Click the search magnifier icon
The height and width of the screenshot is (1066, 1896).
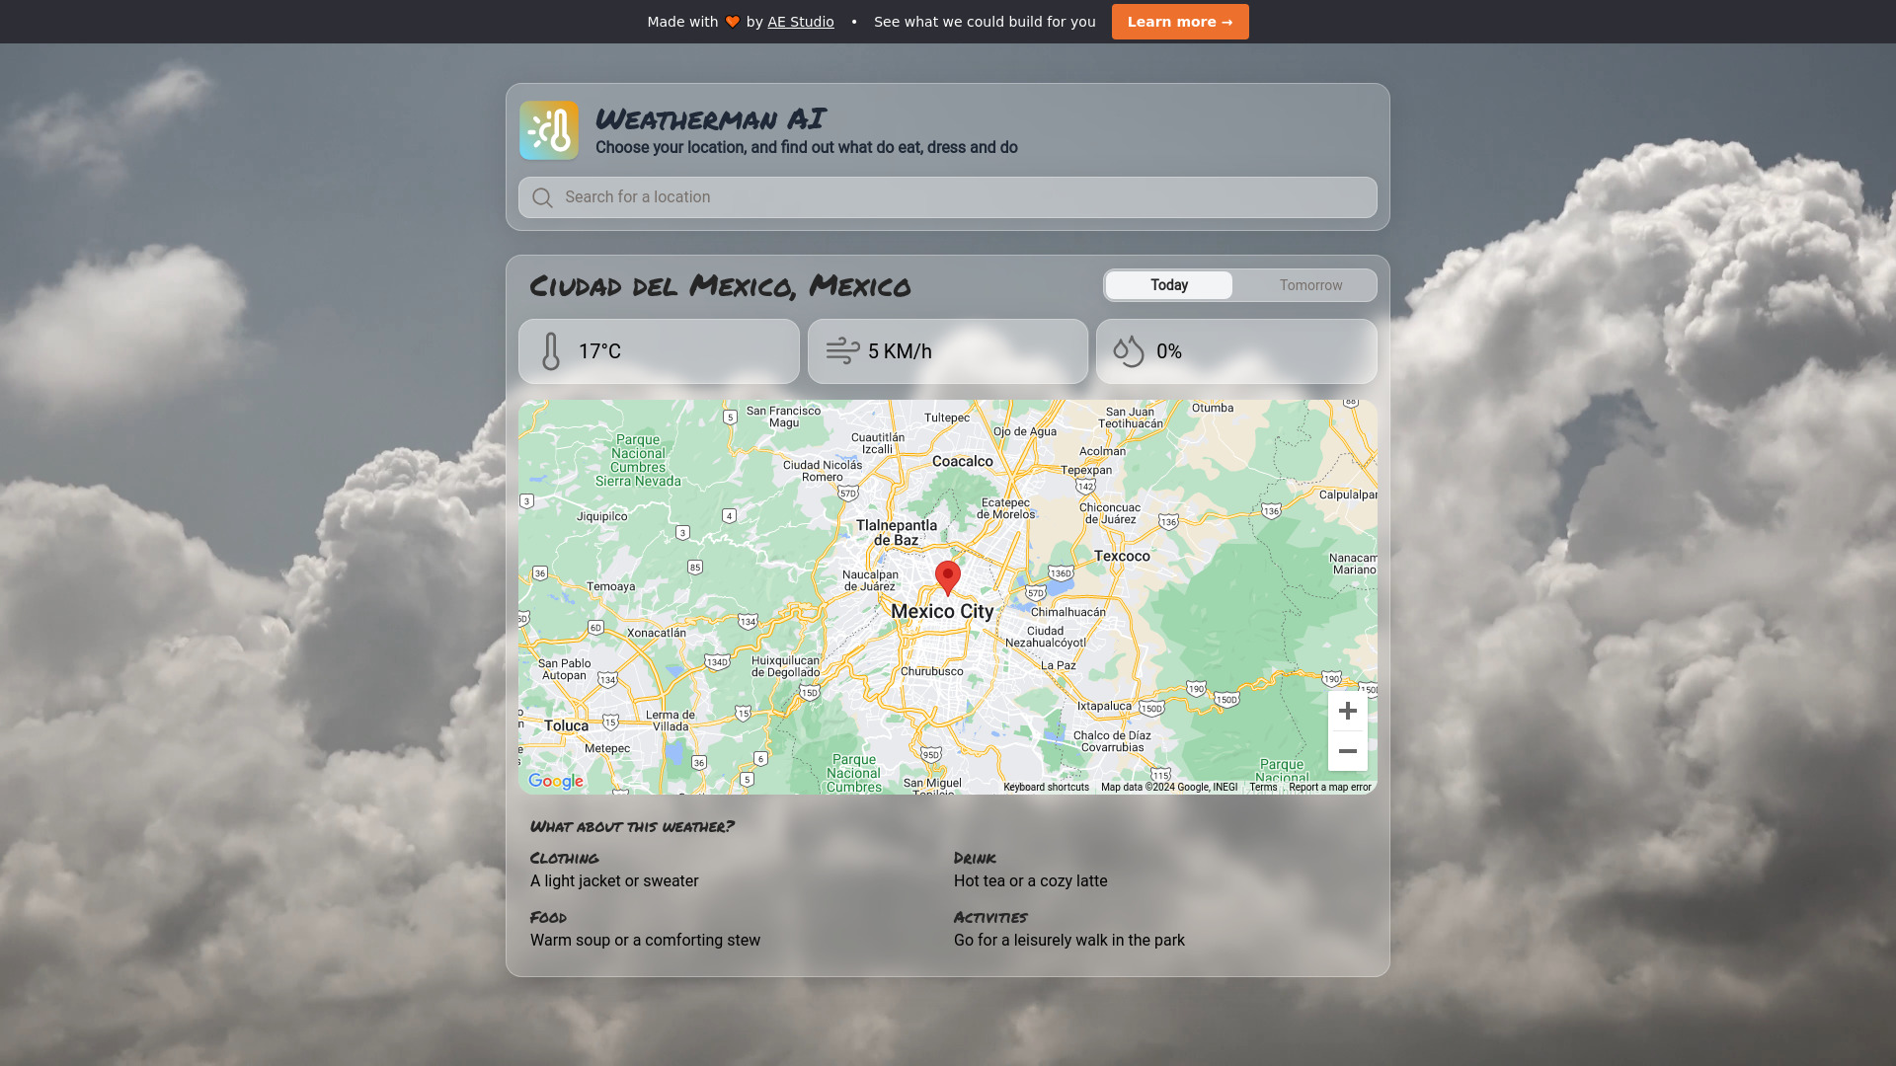click(x=543, y=196)
